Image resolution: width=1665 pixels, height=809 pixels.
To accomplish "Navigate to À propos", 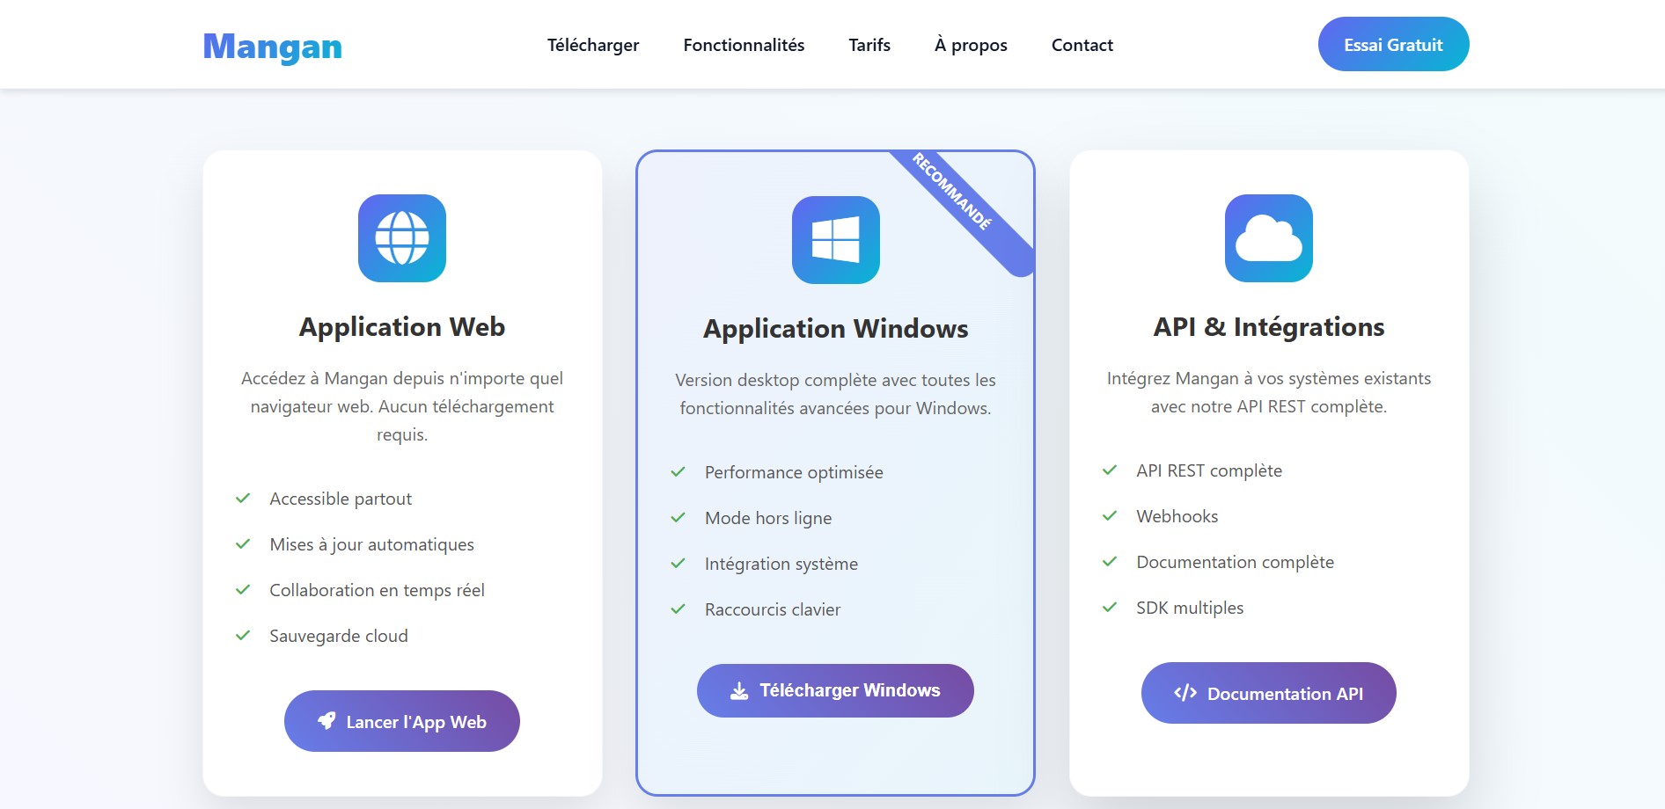I will [x=971, y=45].
